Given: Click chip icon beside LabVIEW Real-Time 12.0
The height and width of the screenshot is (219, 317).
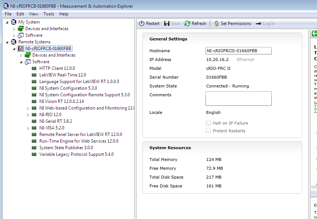Looking at the screenshot, I should pos(34,75).
